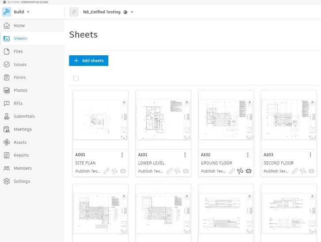Click the crown icon on A102 card
The width and height of the screenshot is (321, 242).
pos(248,171)
